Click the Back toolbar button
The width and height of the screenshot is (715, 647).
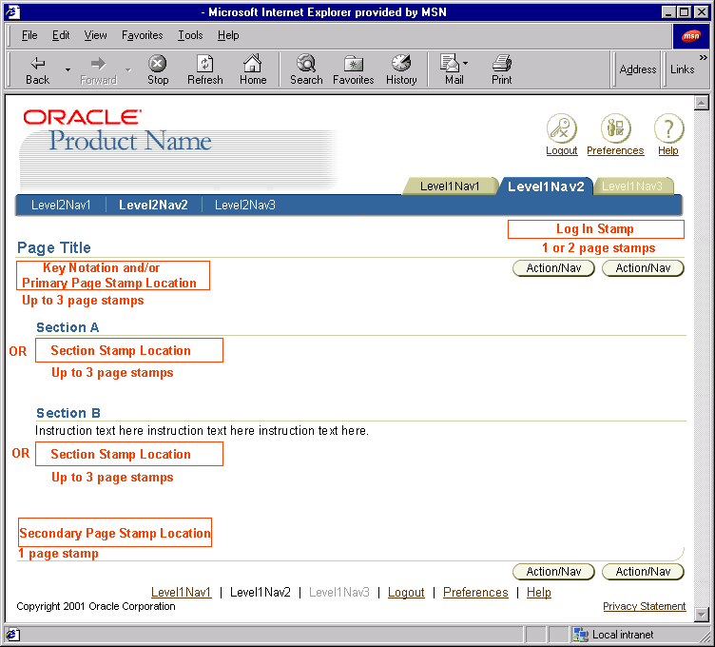37,69
